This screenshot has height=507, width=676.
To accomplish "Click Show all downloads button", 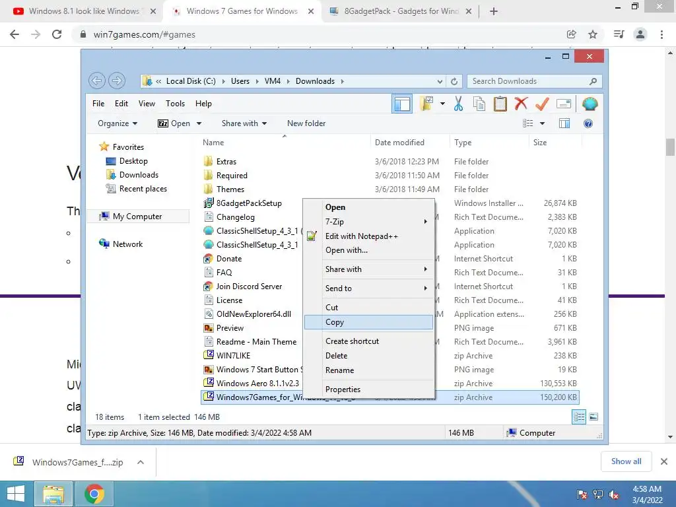I will click(x=626, y=461).
